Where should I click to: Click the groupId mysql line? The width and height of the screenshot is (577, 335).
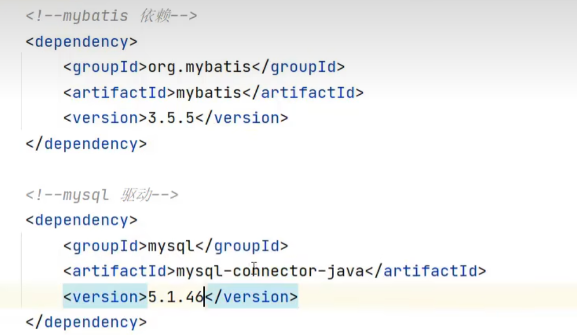pyautogui.click(x=175, y=246)
